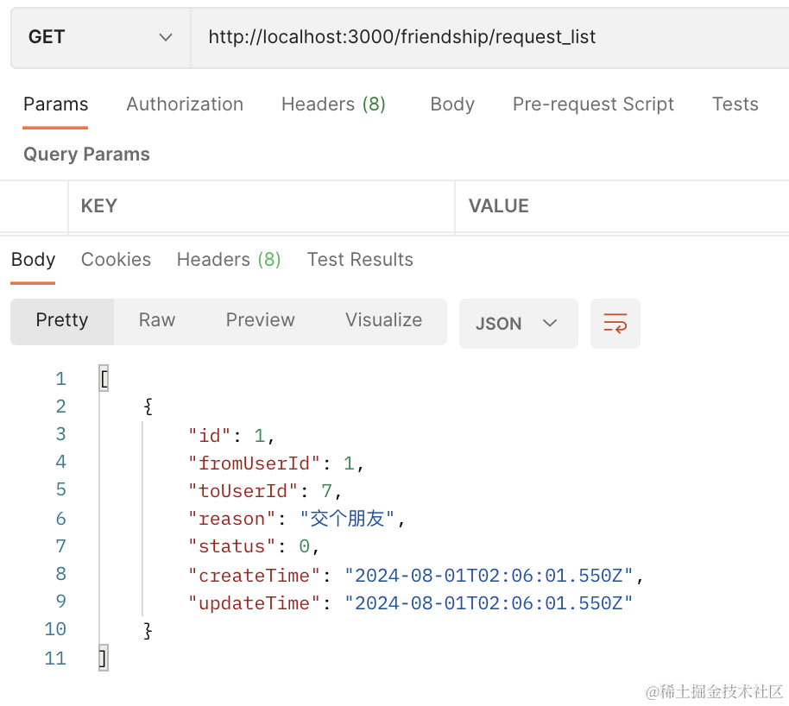Switch to Raw response view
Image resolution: width=789 pixels, height=706 pixels.
pyautogui.click(x=157, y=320)
